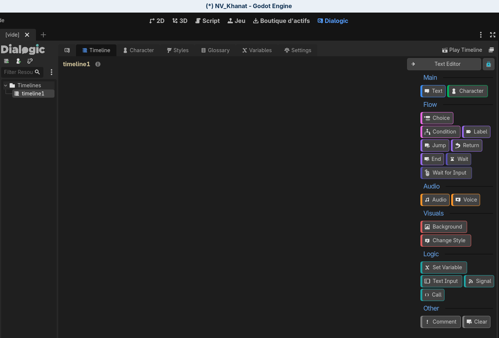Add a Change Style event
This screenshot has width=499, height=338.
(x=446, y=240)
